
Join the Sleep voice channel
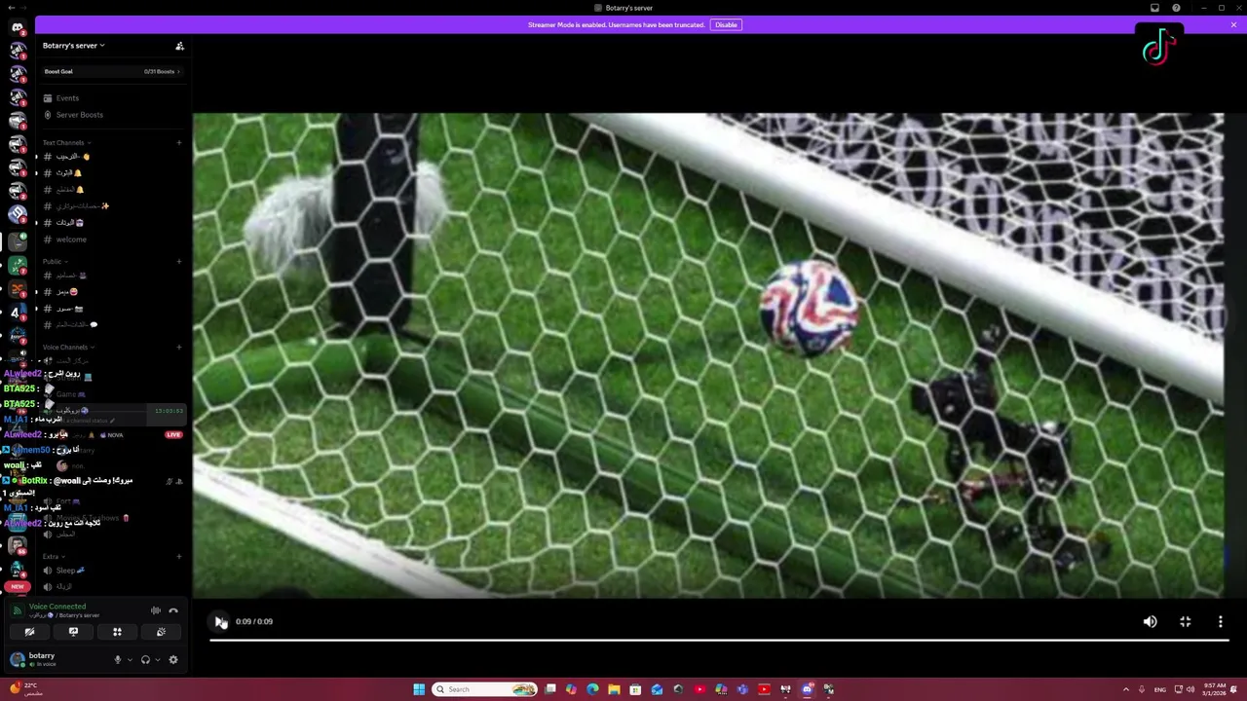(x=65, y=571)
